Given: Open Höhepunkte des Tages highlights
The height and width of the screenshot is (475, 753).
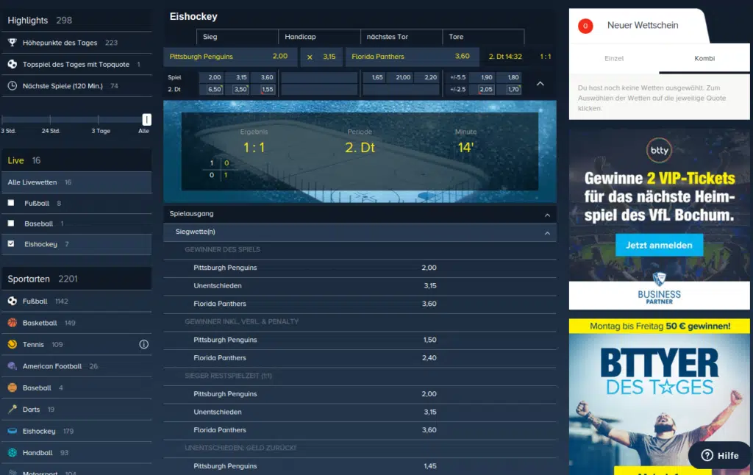Looking at the screenshot, I should click(76, 42).
